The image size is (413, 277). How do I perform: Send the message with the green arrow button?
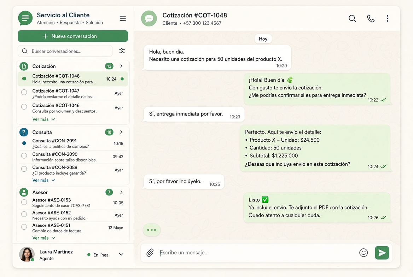click(x=382, y=253)
